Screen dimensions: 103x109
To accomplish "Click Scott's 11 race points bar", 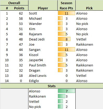I will coord(66,13).
